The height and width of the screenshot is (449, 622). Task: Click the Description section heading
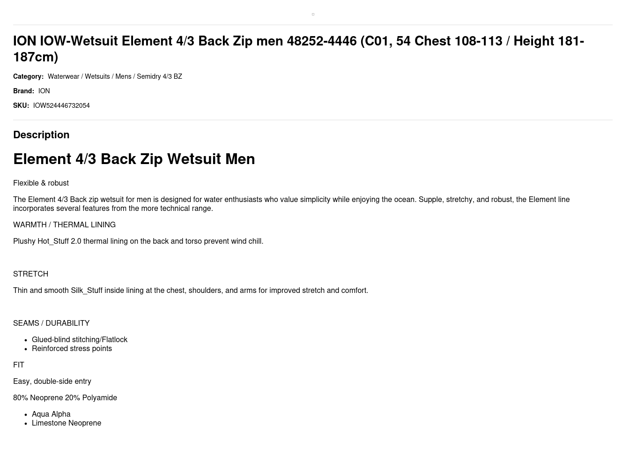pyautogui.click(x=41, y=135)
